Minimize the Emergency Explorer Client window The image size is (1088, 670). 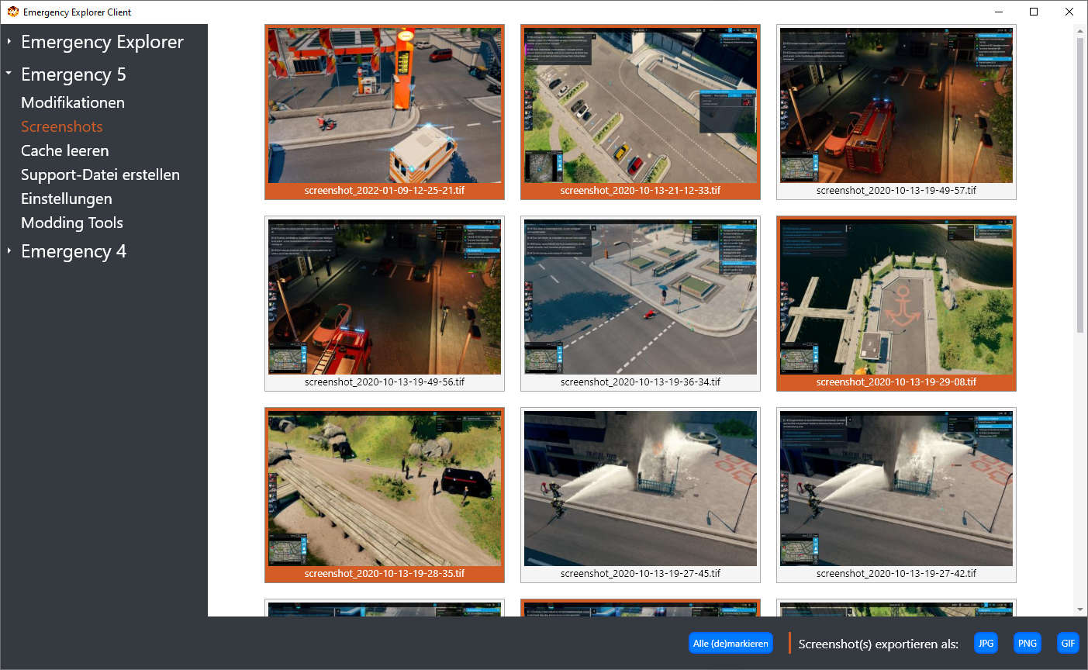tap(999, 12)
